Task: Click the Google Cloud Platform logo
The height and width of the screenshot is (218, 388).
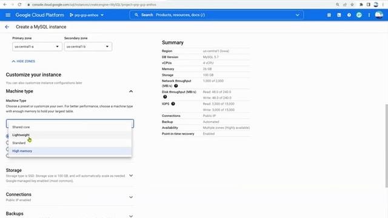Action: (x=39, y=15)
